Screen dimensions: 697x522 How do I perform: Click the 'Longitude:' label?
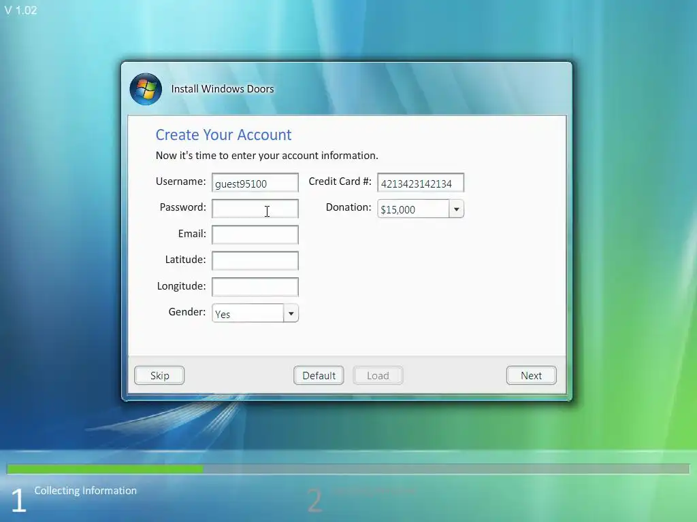(x=181, y=286)
